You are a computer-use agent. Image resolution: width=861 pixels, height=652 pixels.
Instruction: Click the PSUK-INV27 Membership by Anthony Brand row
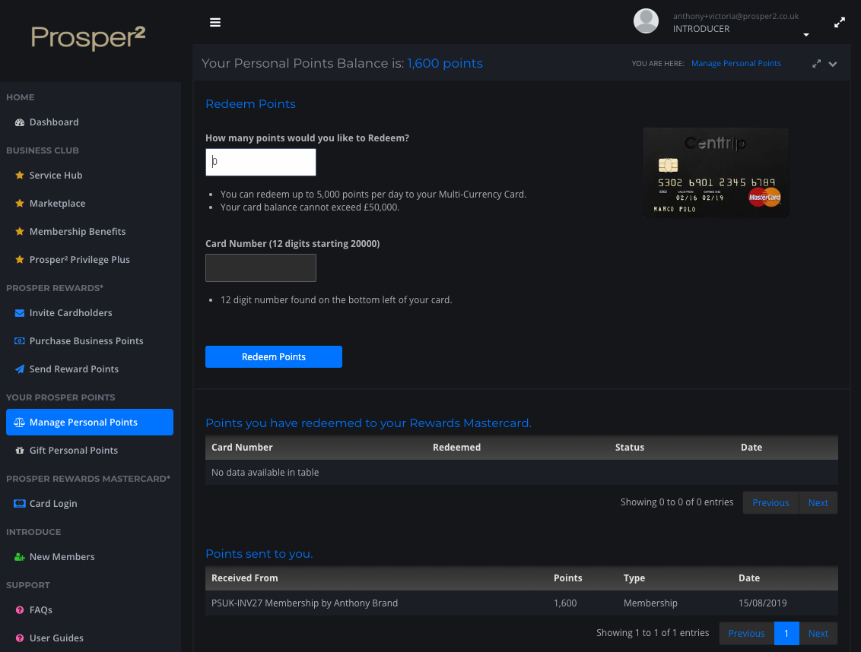522,603
